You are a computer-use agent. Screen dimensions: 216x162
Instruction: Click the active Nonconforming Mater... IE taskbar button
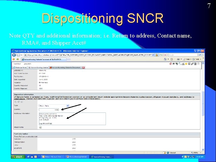[101, 157]
